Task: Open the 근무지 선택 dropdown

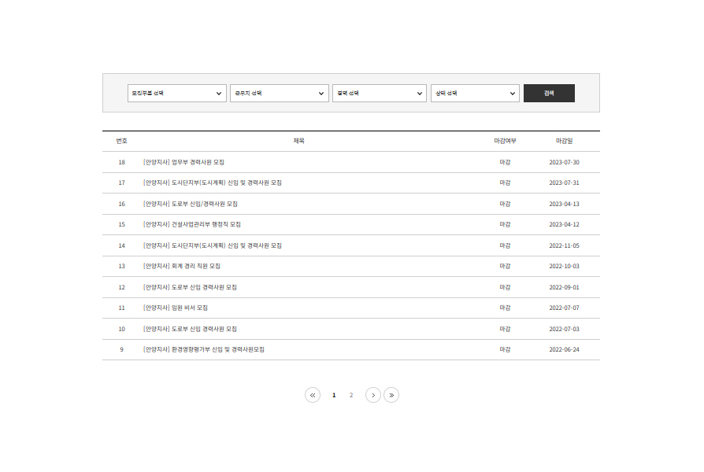Action: (280, 94)
